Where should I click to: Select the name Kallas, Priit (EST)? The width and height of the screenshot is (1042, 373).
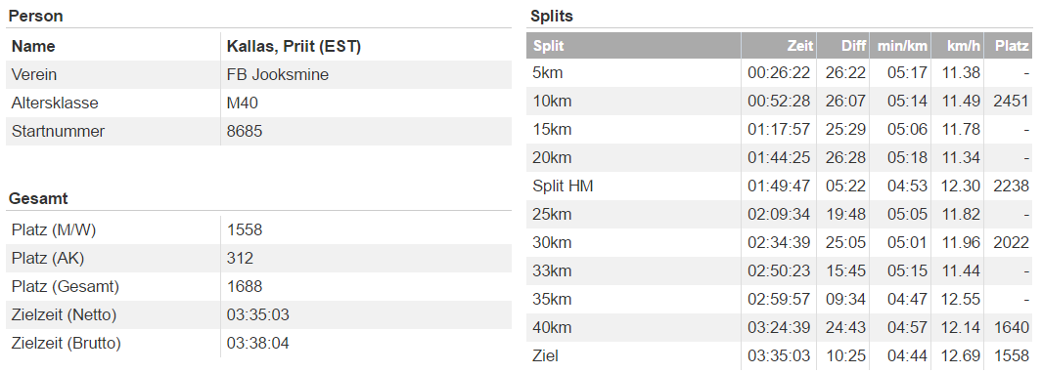294,47
